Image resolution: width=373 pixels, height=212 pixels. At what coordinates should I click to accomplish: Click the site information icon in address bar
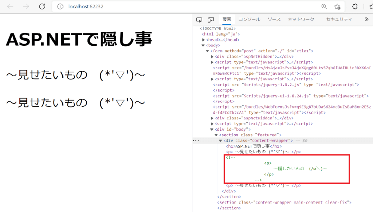(60, 7)
